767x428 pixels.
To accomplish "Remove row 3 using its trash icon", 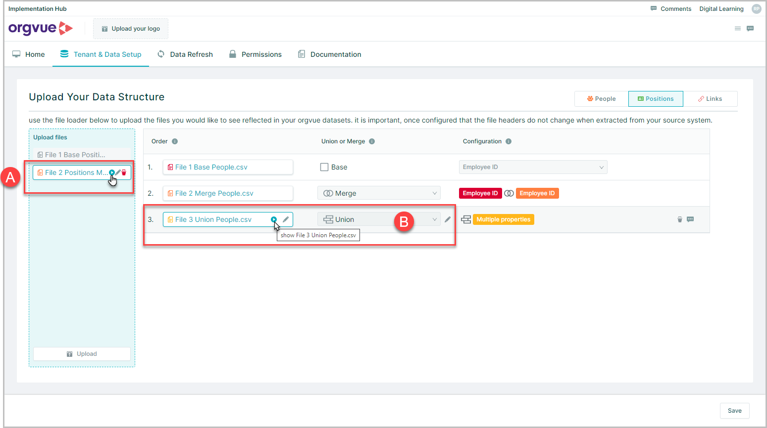I will point(680,219).
